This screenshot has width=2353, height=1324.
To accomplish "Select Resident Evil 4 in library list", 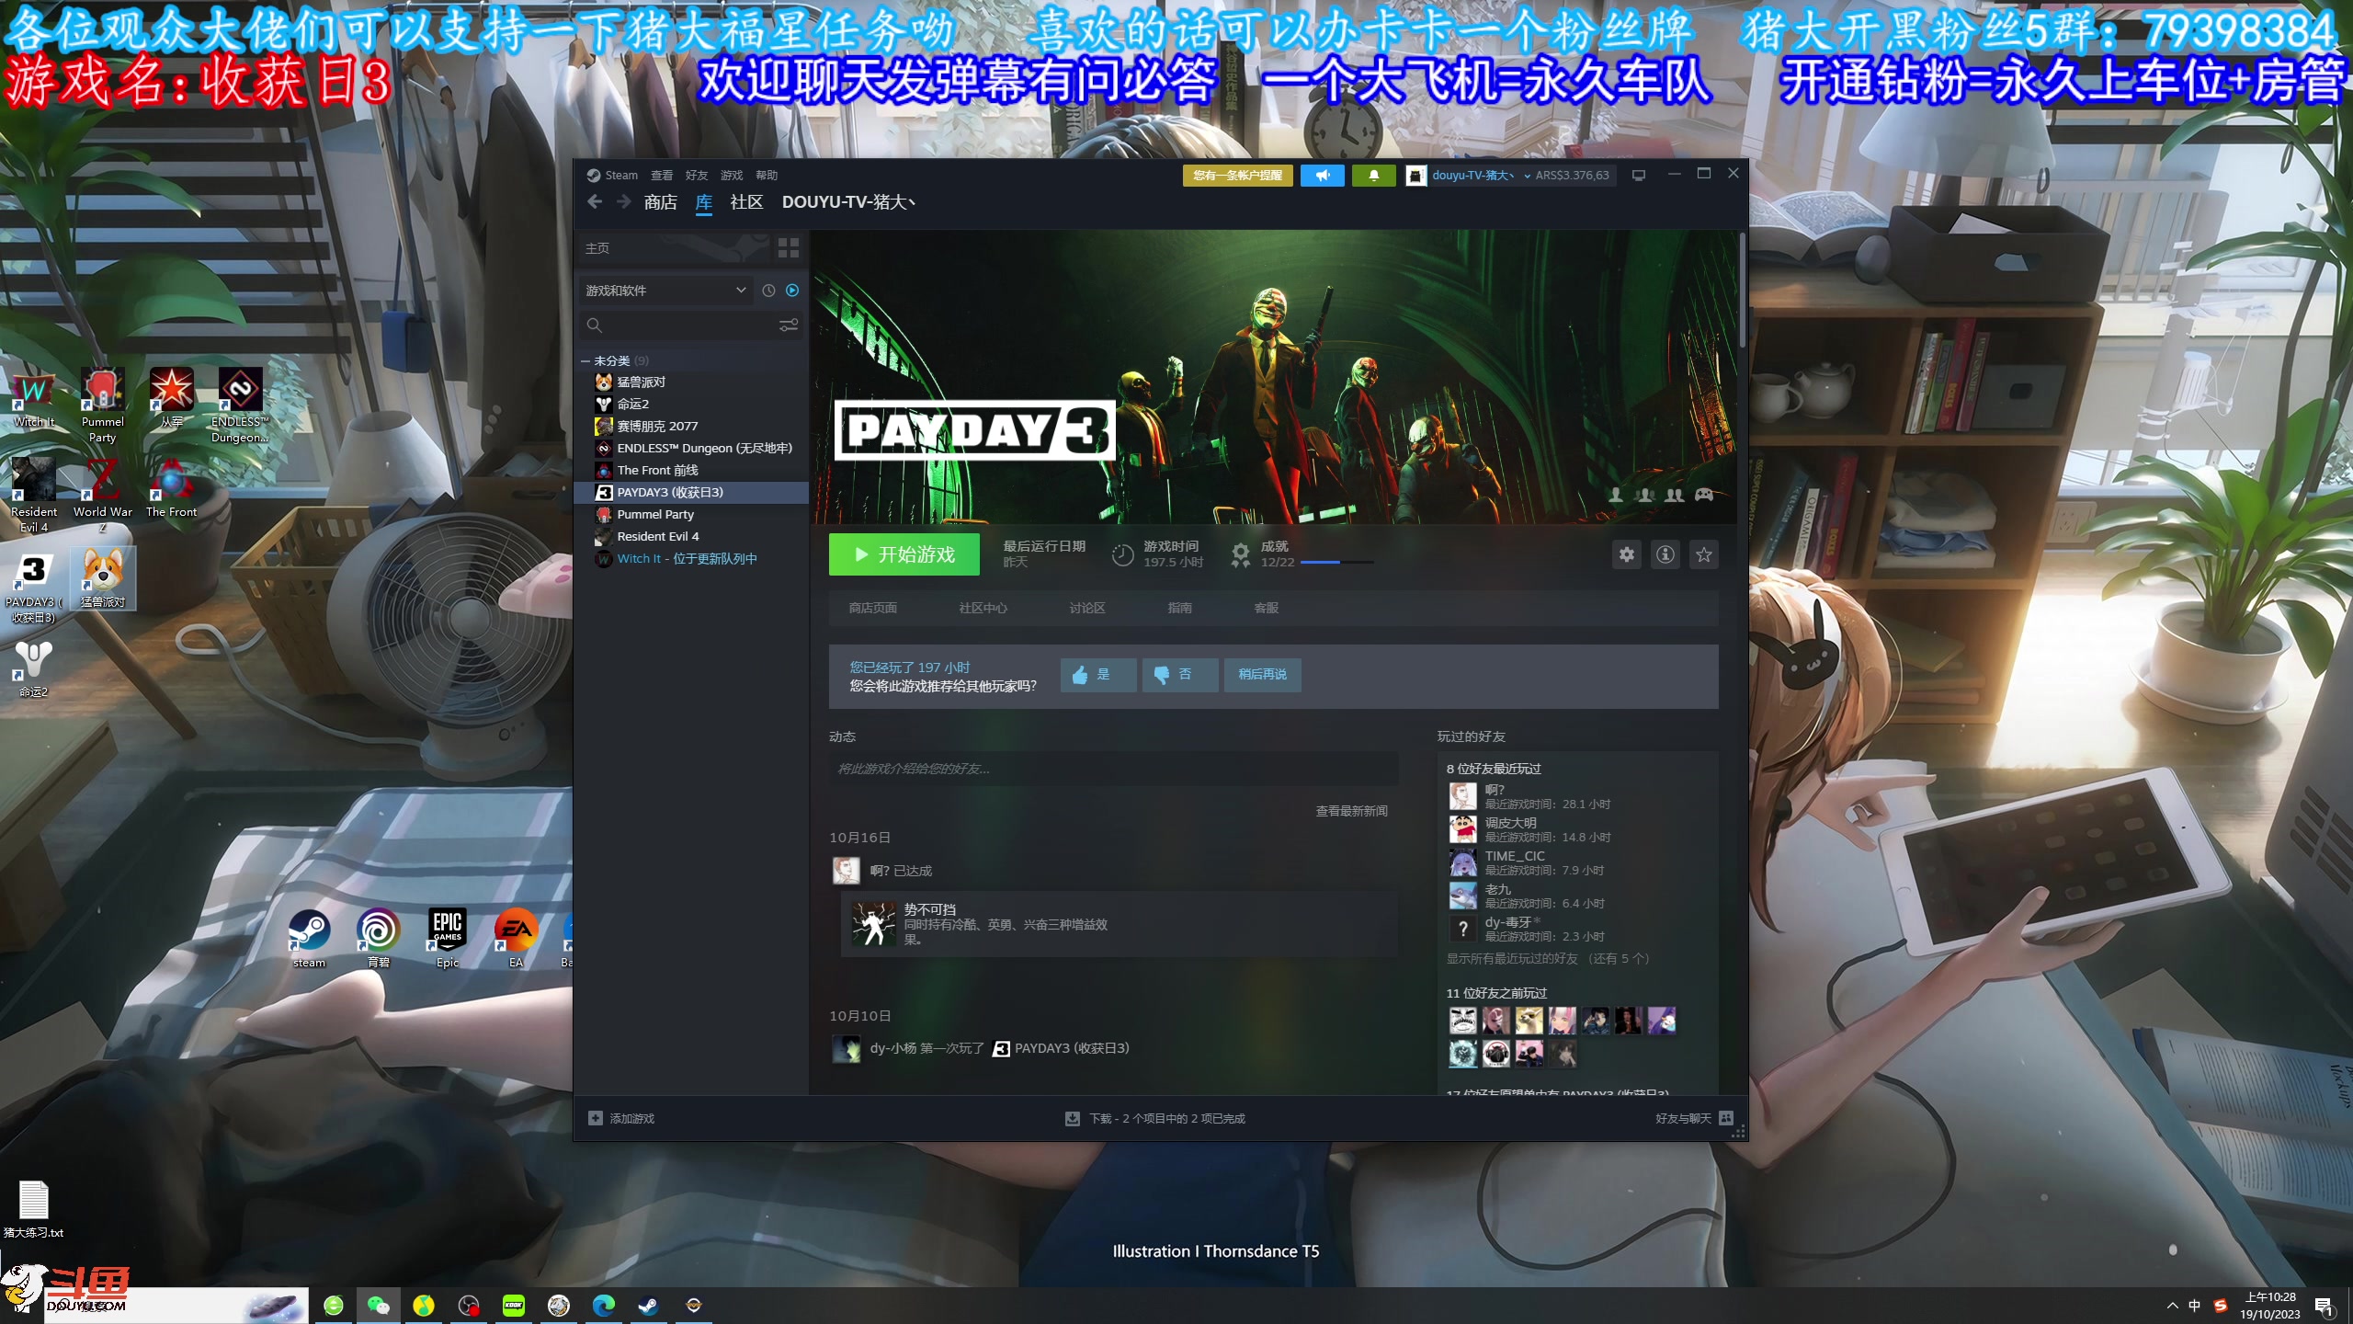I will 691,537.
